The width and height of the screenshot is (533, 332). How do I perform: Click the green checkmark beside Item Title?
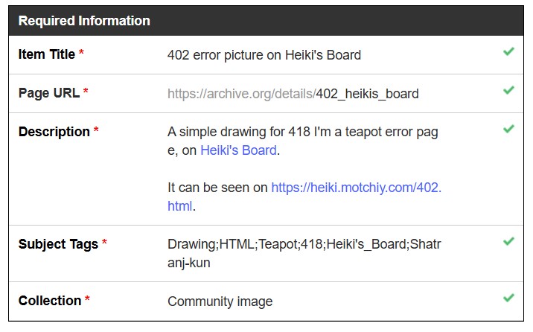coord(508,52)
